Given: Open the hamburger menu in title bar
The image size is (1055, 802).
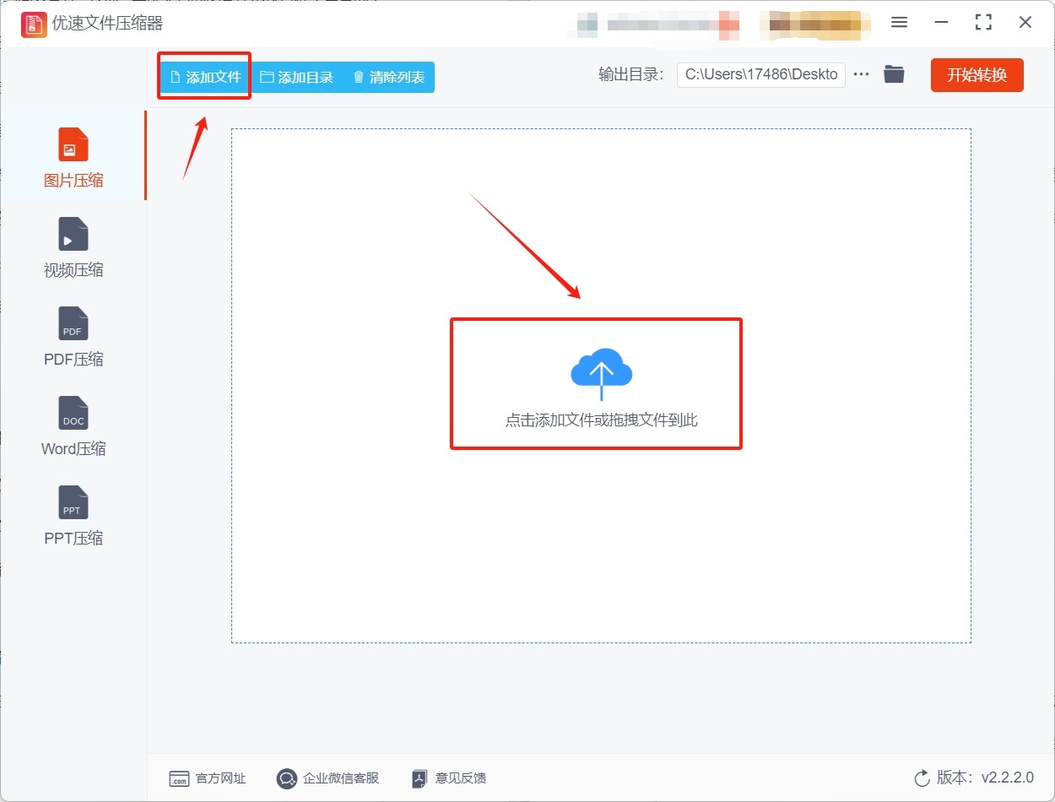Looking at the screenshot, I should (x=899, y=23).
